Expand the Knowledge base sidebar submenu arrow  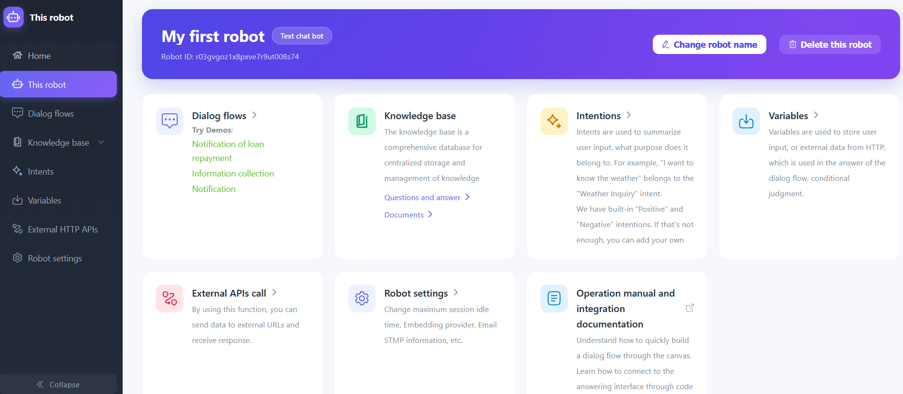101,142
